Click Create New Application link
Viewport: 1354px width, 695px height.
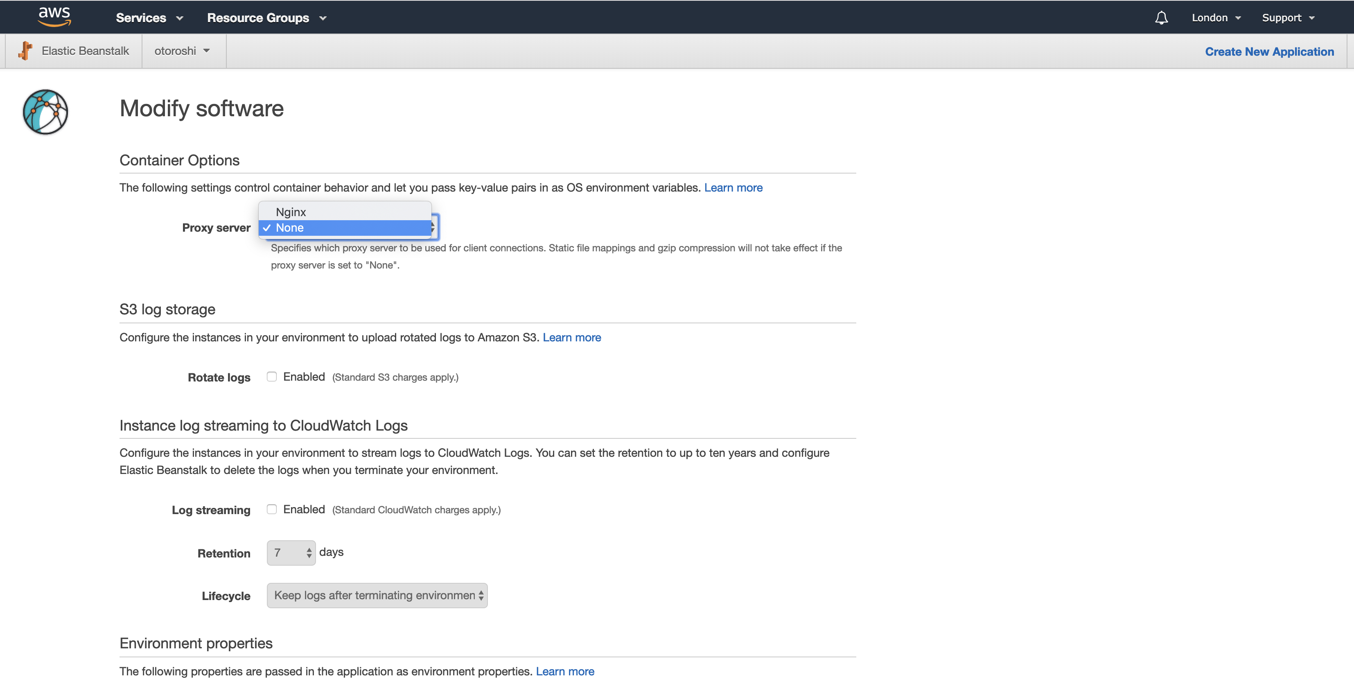(x=1269, y=52)
